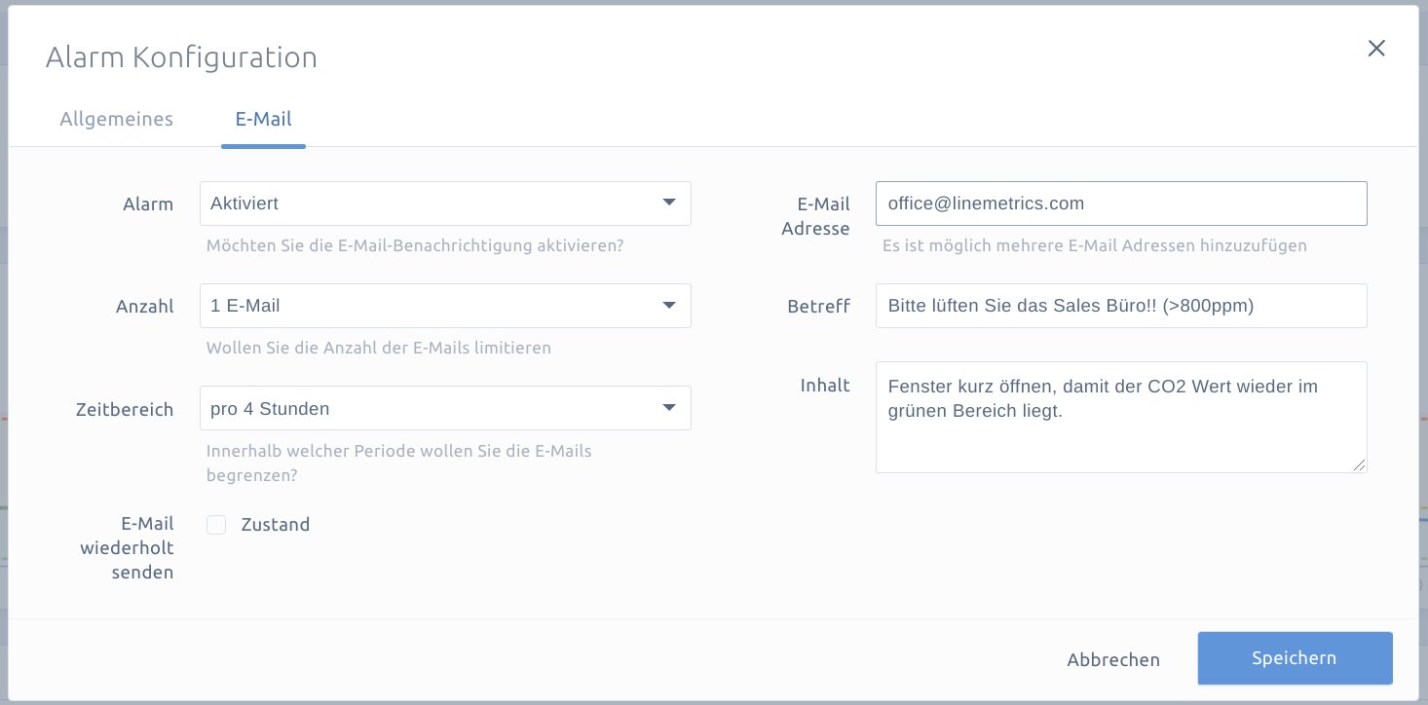The width and height of the screenshot is (1428, 705).
Task: Click the Betreff field label
Action: pos(818,307)
